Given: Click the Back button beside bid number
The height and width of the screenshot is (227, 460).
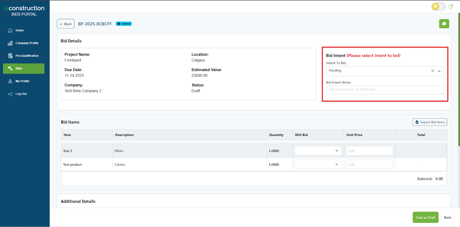Looking at the screenshot, I should pyautogui.click(x=66, y=24).
